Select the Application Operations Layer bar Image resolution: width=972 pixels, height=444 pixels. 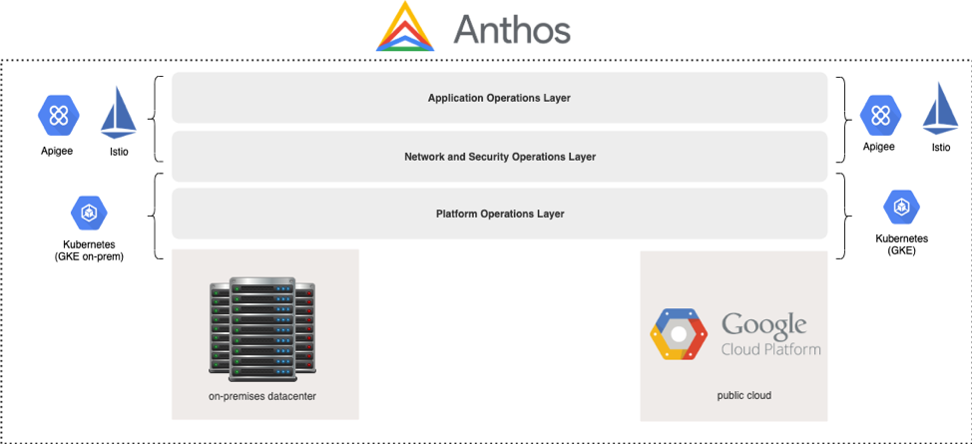(499, 98)
